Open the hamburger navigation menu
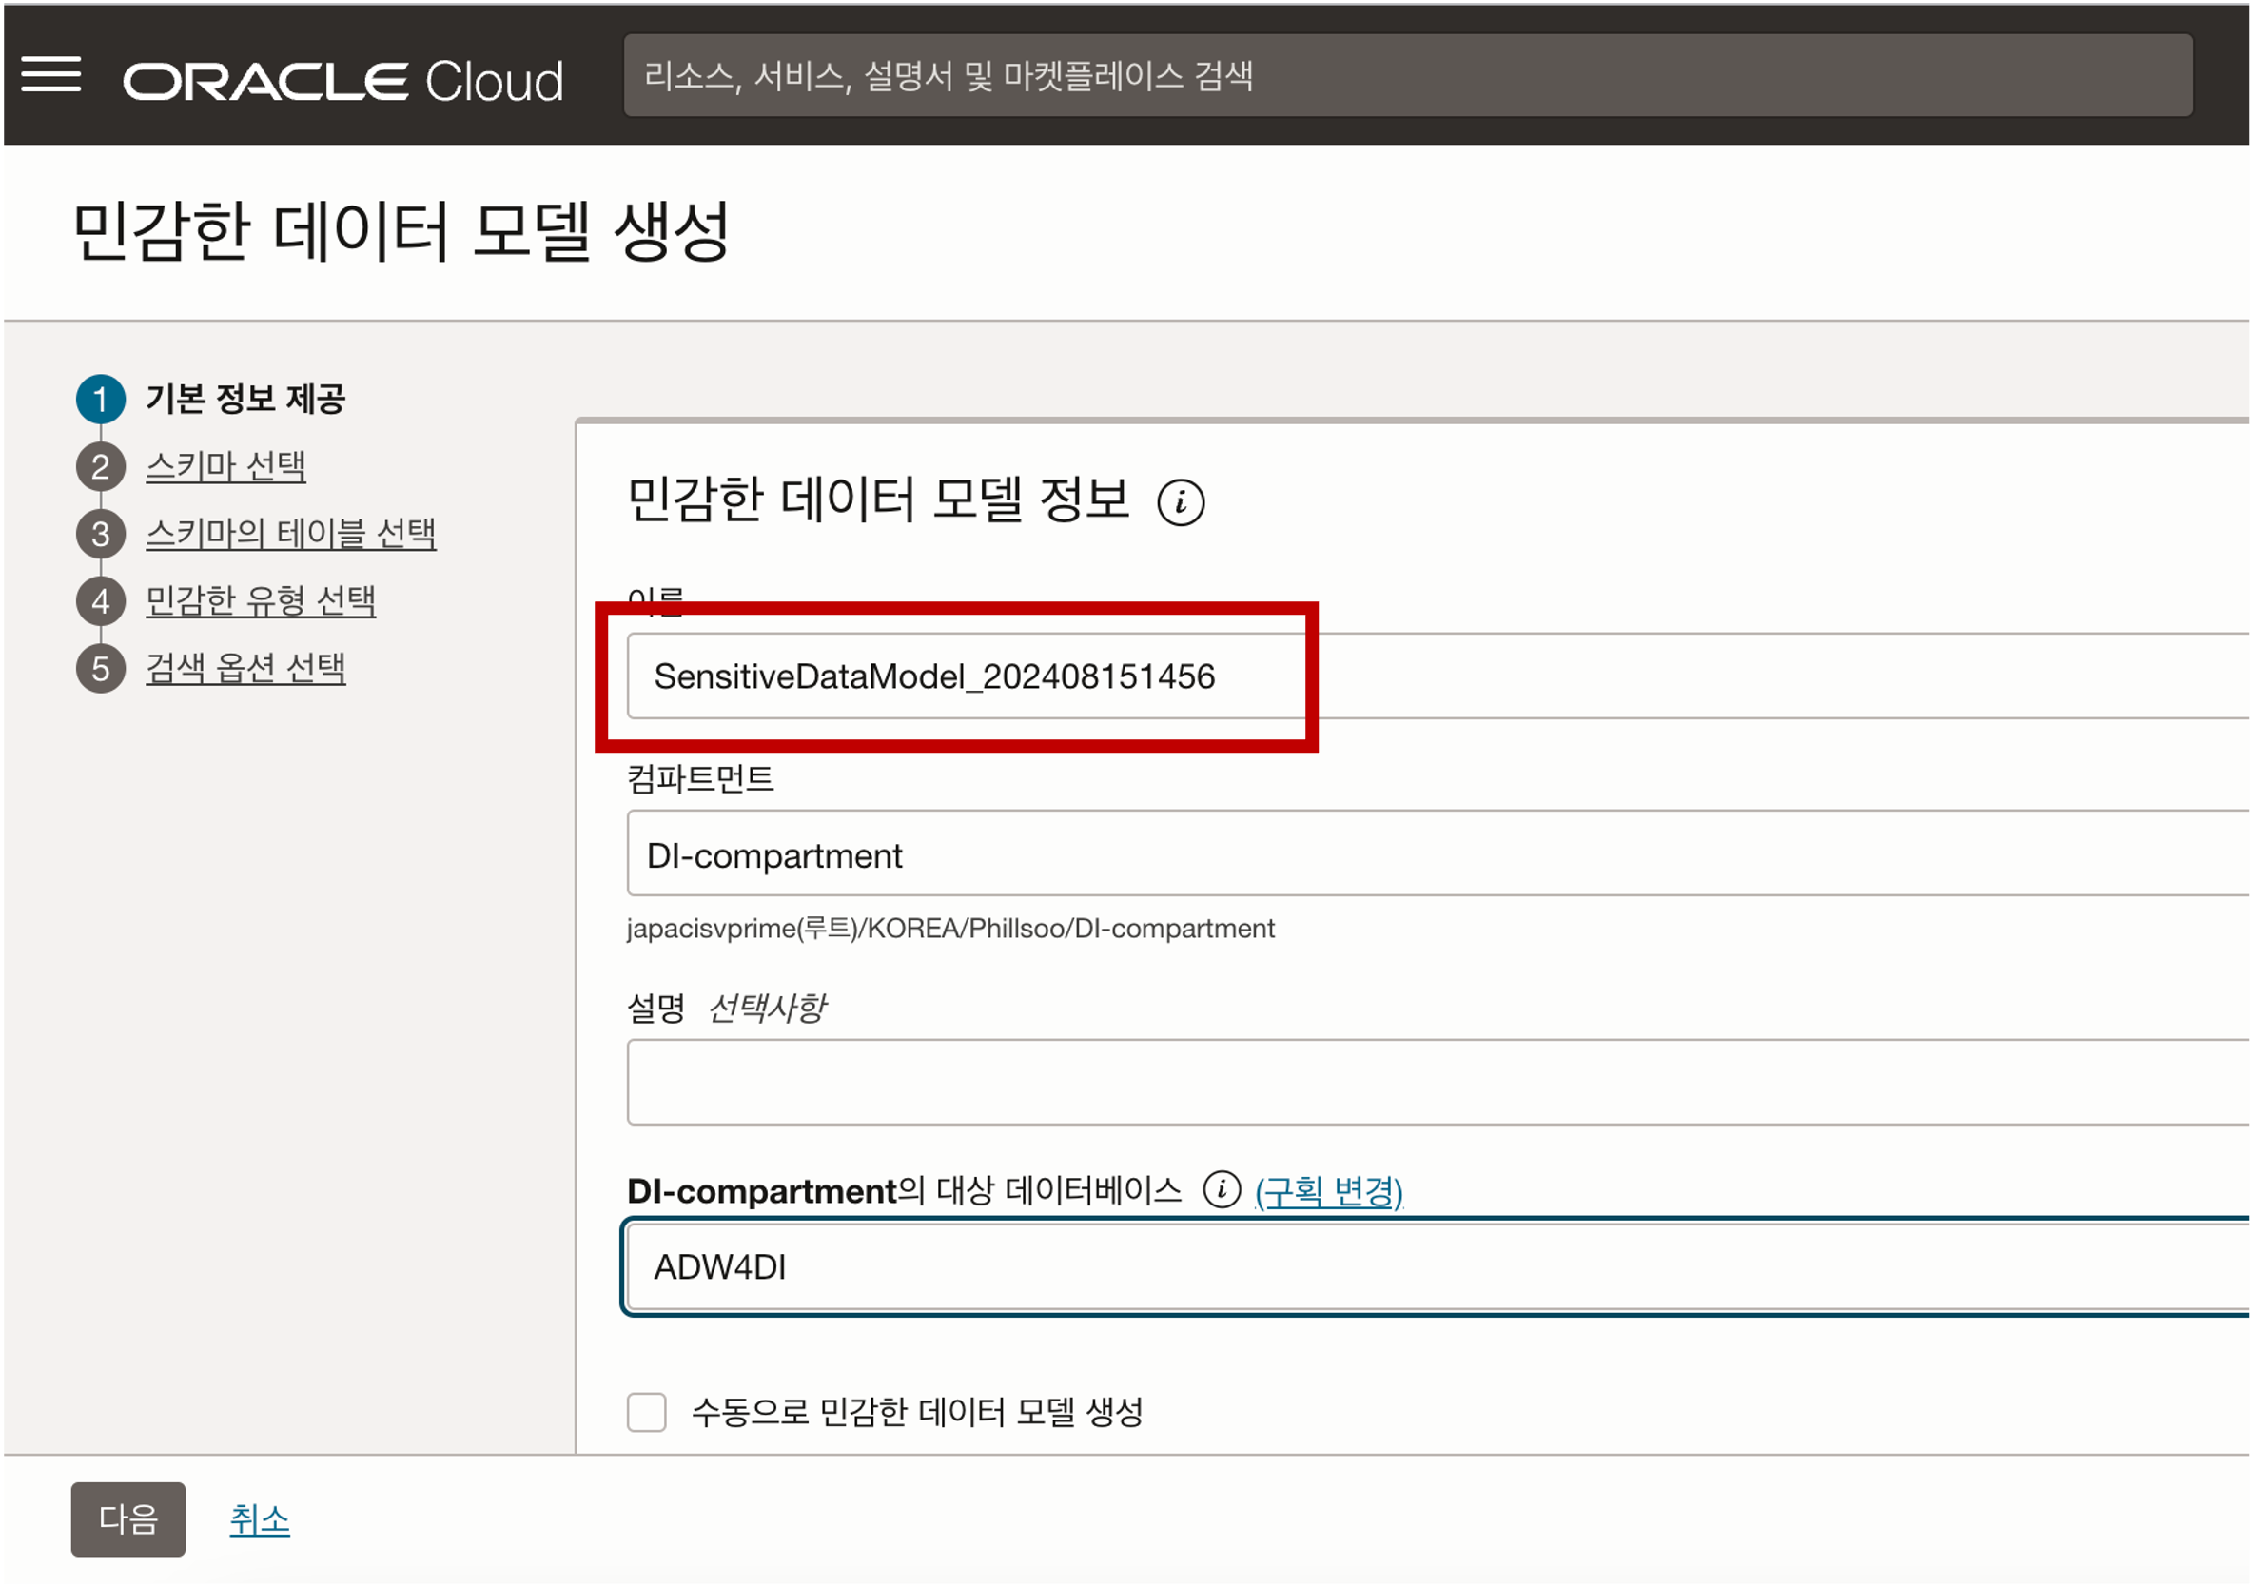 tap(51, 74)
